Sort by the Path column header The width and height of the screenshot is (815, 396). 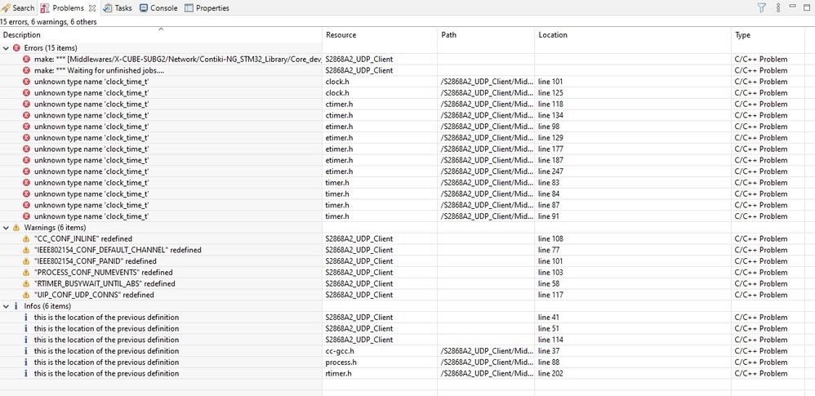click(486, 35)
